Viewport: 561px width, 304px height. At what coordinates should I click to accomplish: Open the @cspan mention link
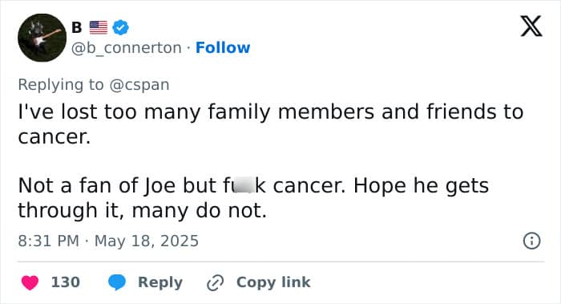click(x=139, y=85)
